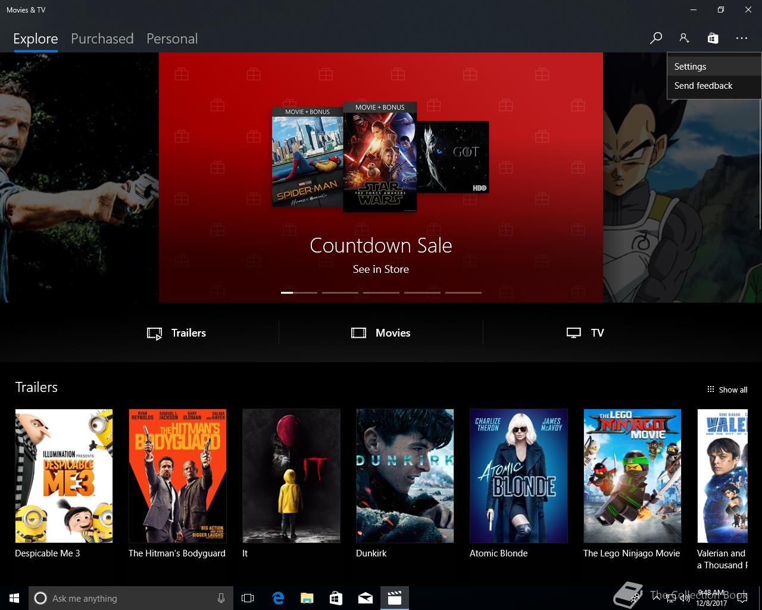Viewport: 762px width, 610px height.
Task: Open the Dunkirk trailer poster
Action: pyautogui.click(x=405, y=475)
